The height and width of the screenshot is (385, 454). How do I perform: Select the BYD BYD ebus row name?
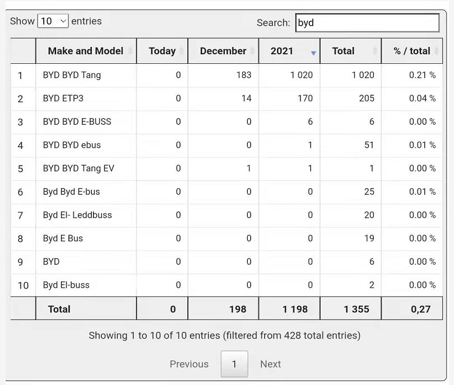[72, 145]
